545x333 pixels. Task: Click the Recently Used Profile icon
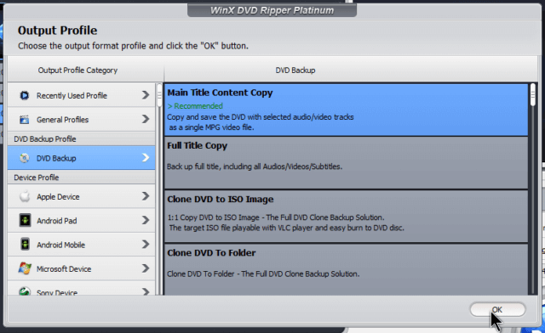click(x=25, y=95)
